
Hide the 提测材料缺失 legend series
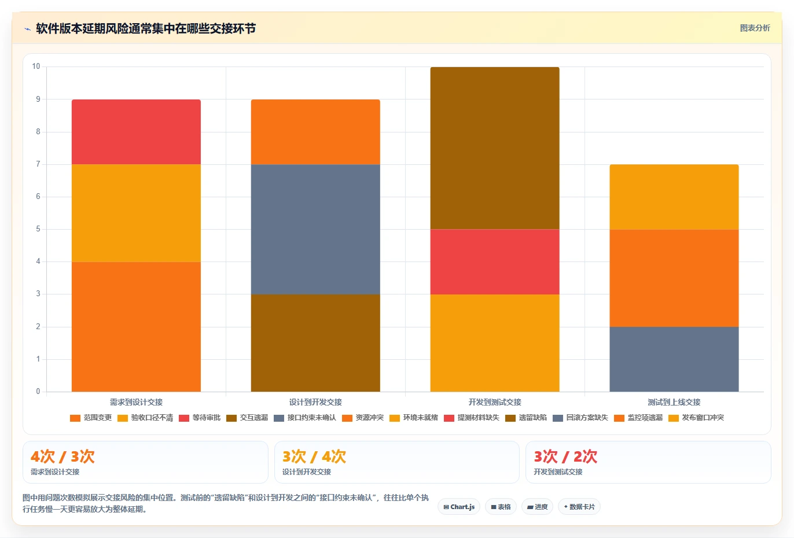click(x=472, y=418)
